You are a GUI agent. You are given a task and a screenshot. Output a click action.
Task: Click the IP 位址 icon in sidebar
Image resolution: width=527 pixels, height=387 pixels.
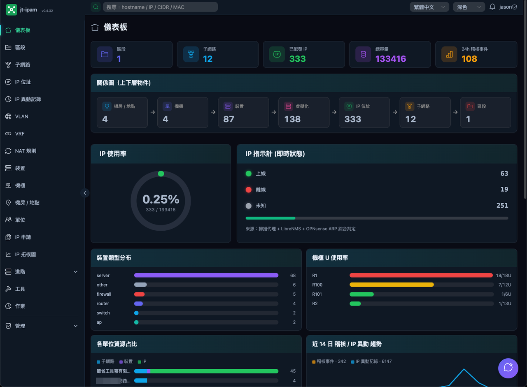8,82
